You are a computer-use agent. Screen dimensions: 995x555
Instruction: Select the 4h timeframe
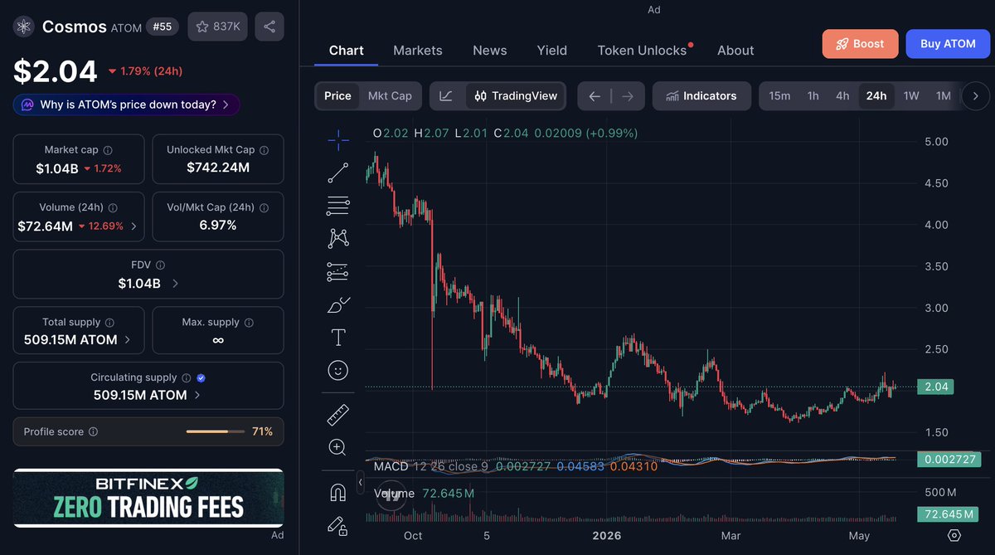coord(842,96)
